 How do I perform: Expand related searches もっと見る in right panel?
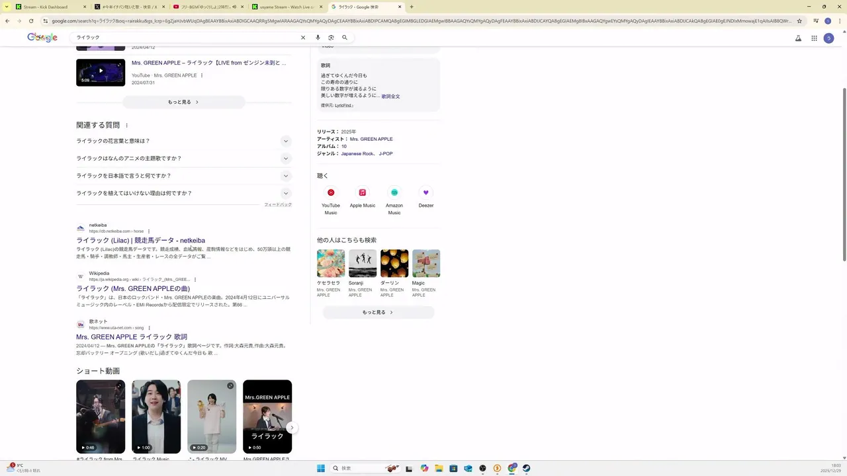point(379,312)
